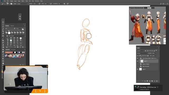The image size is (169, 95).
Task: Select the Blur drop tool
Action: click(x=3, y=50)
